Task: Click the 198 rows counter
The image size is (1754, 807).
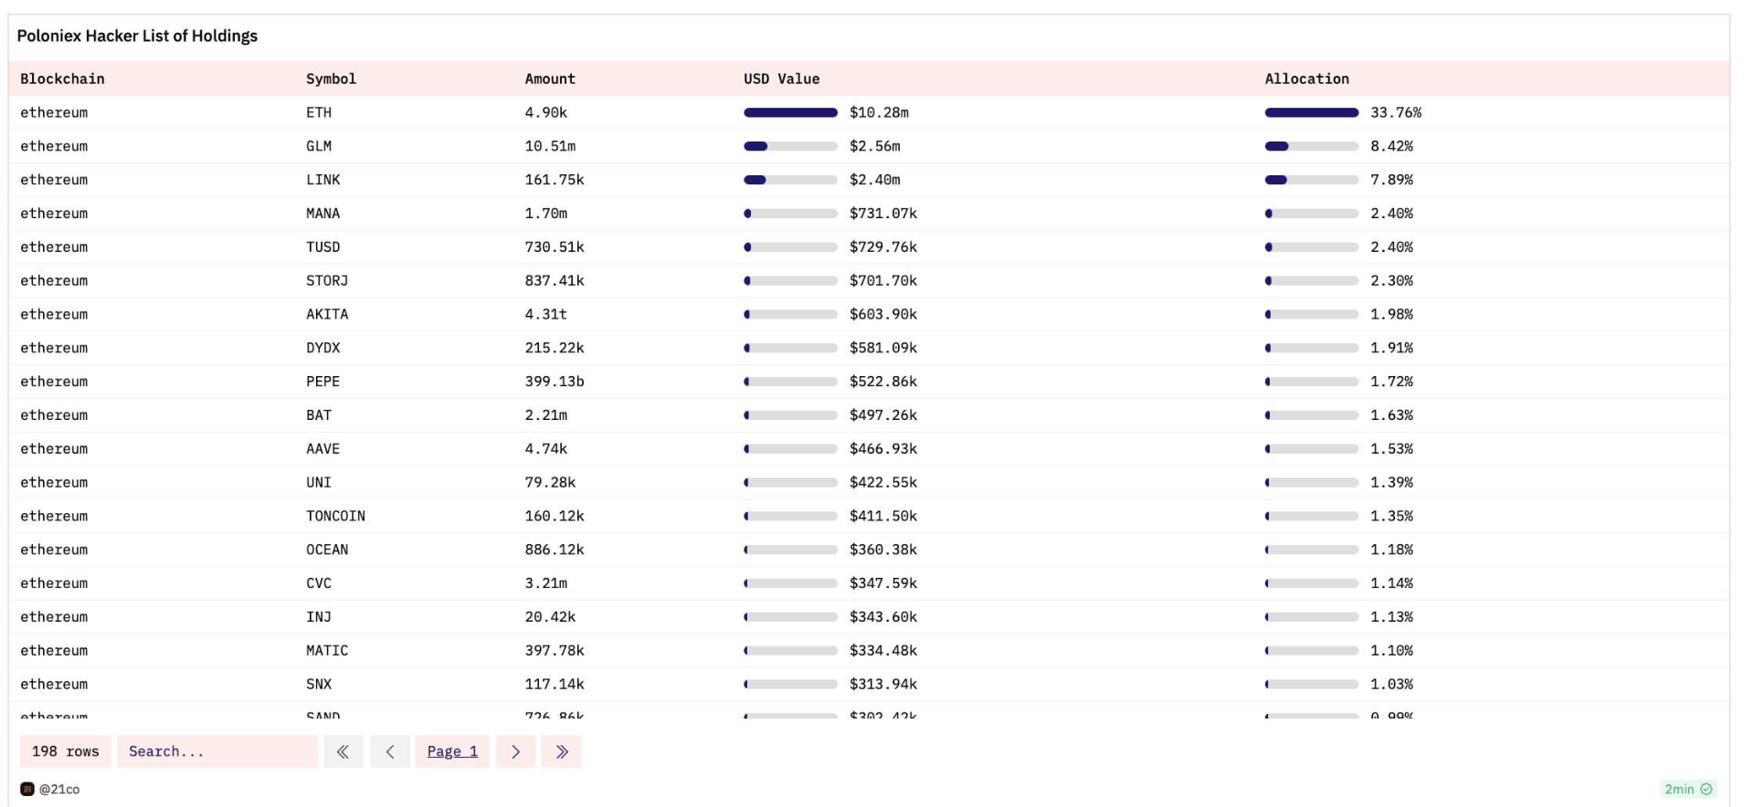Action: coord(66,751)
